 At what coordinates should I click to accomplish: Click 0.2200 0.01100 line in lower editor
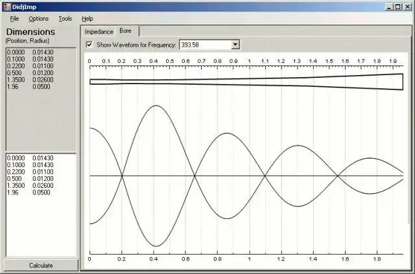(30, 172)
